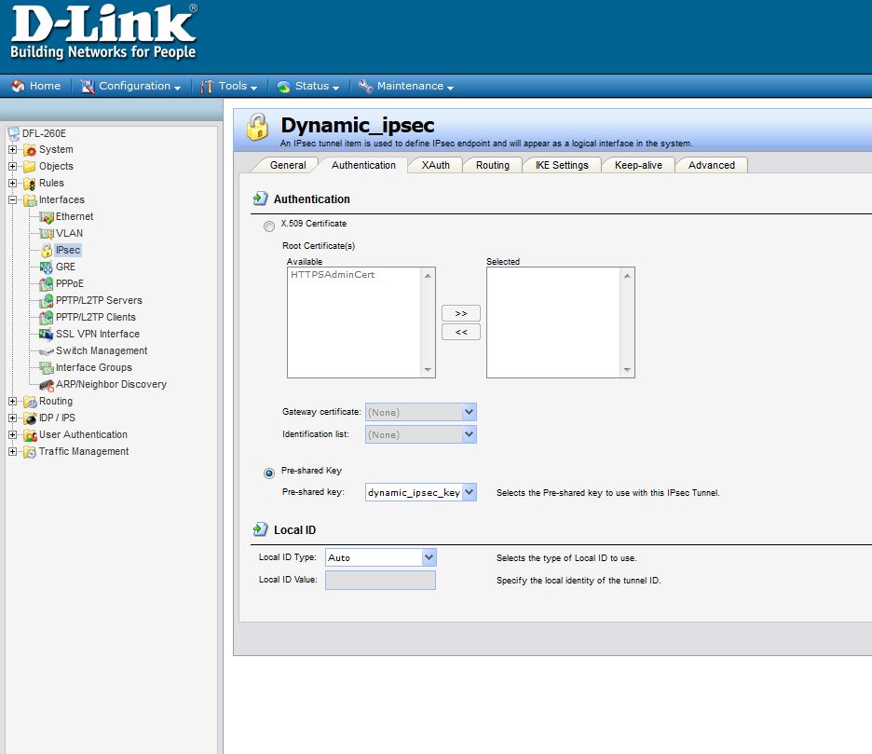Expand the Routing tree node
872x754 pixels.
[13, 401]
